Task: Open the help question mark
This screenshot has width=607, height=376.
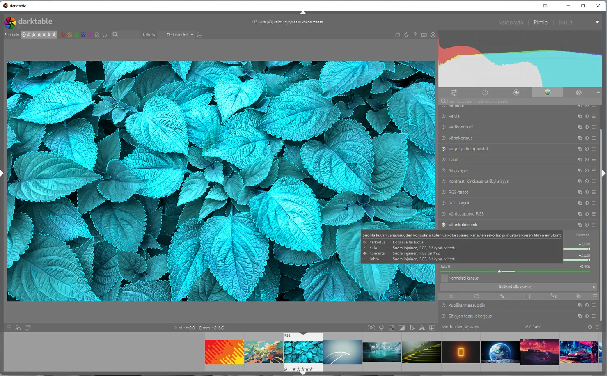Action: (x=415, y=35)
